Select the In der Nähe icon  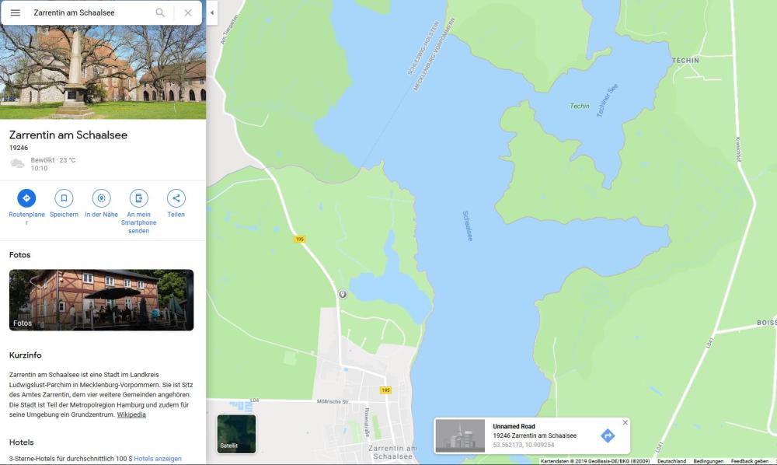101,198
